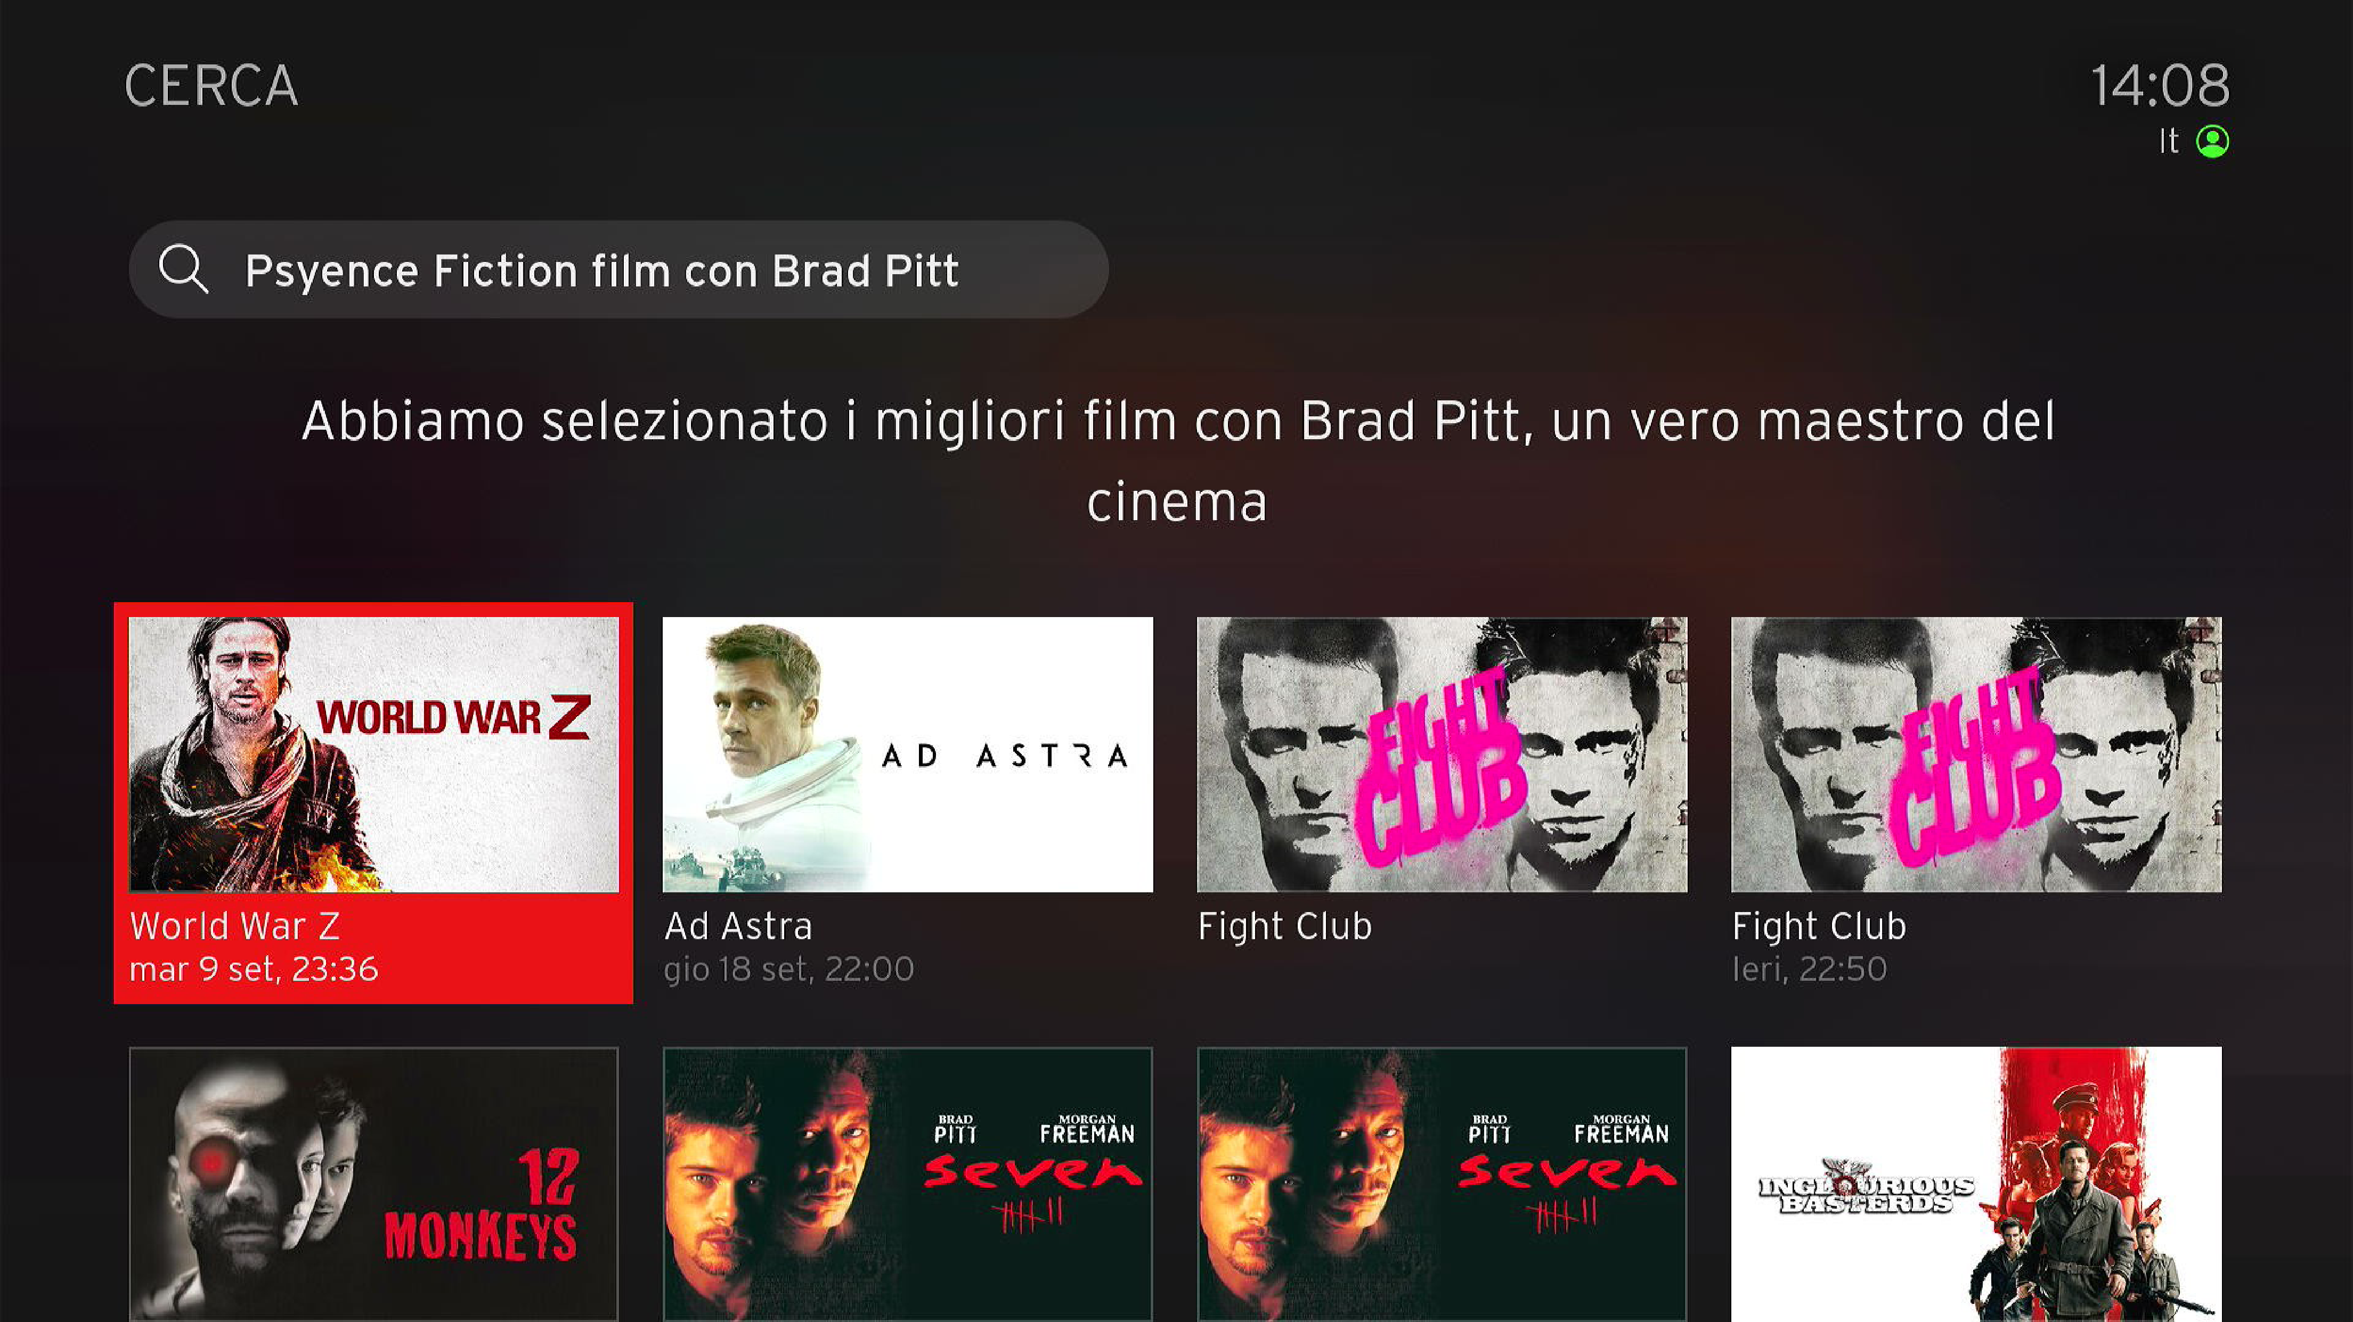Click the It language indicator
Screen dimensions: 2353x1322
[2169, 142]
